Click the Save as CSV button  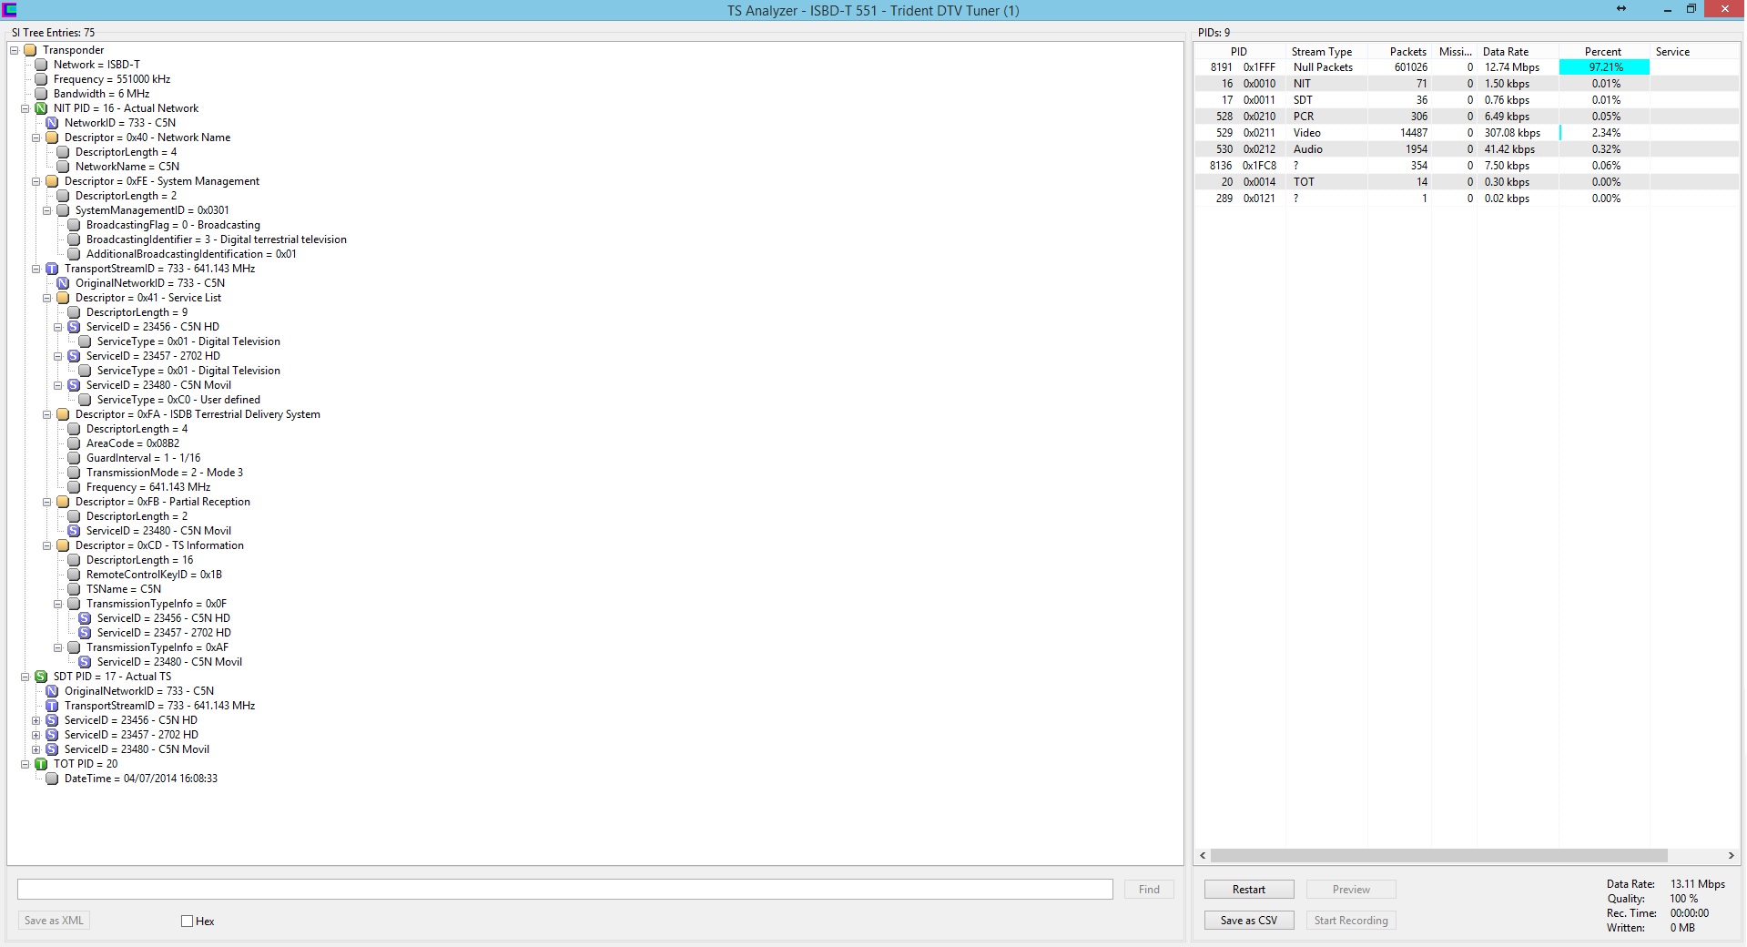(1248, 921)
